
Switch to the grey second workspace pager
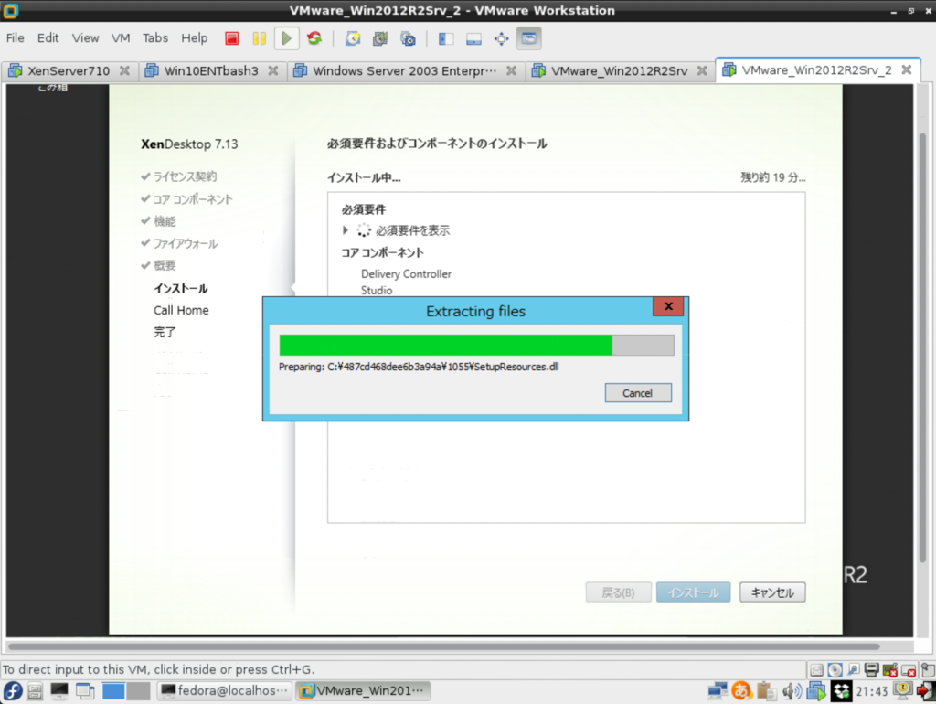pos(139,691)
